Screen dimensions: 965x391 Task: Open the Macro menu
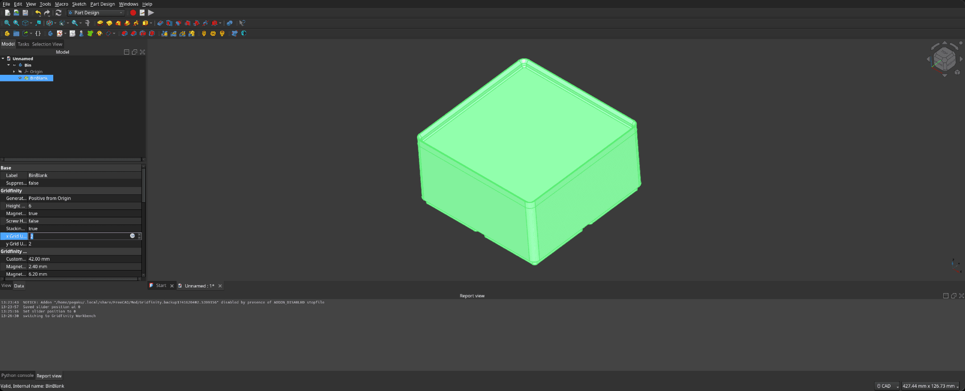[61, 4]
